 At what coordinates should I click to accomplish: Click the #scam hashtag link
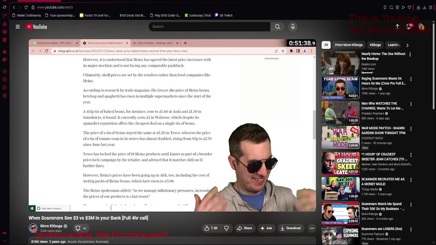coord(72,242)
